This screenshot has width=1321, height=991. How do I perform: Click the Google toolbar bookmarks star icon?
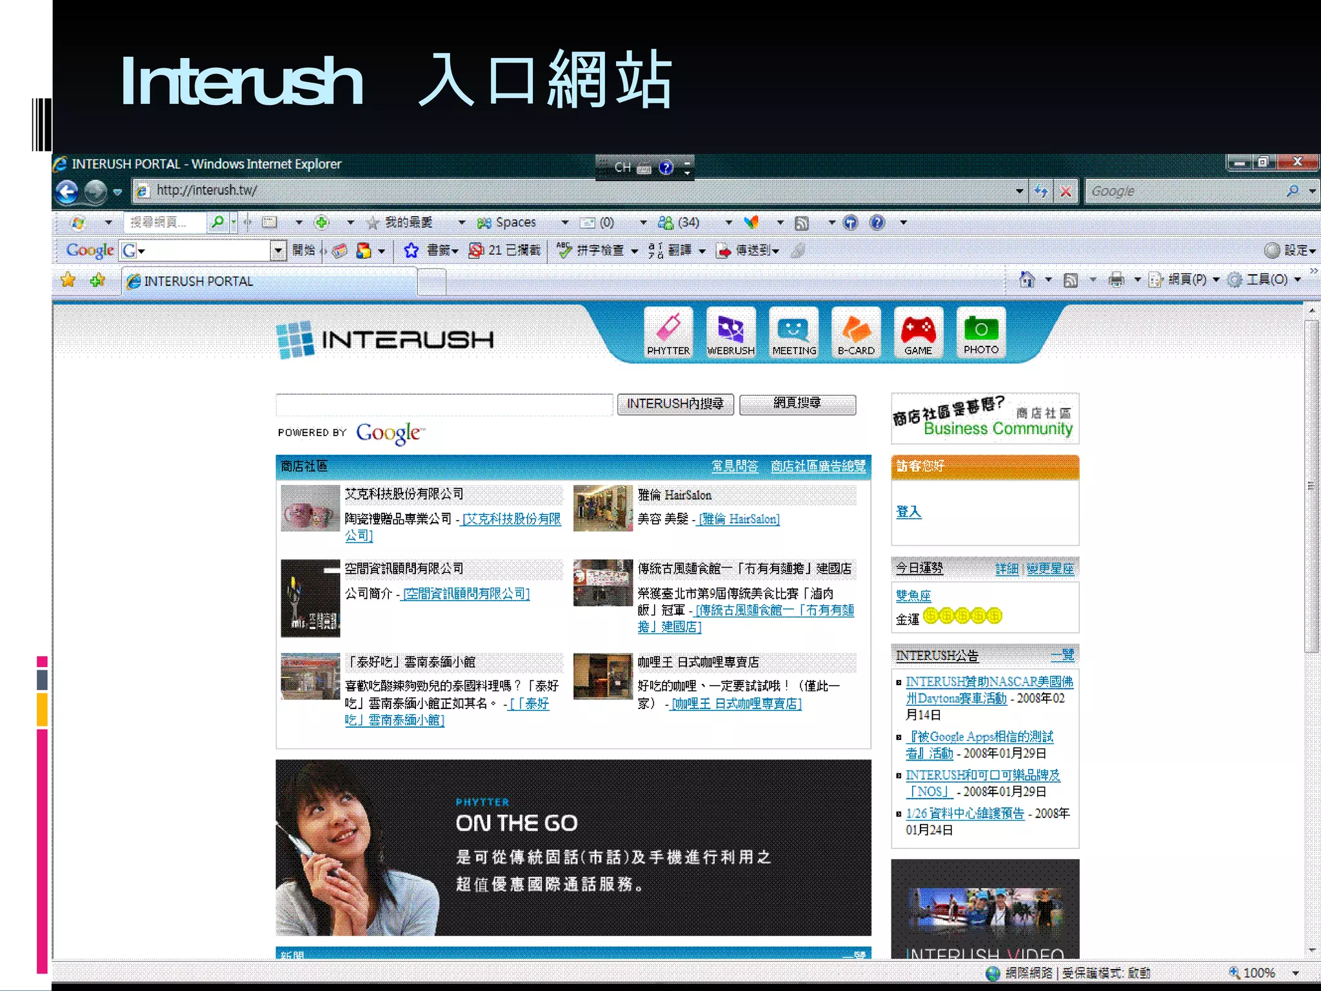tap(411, 250)
